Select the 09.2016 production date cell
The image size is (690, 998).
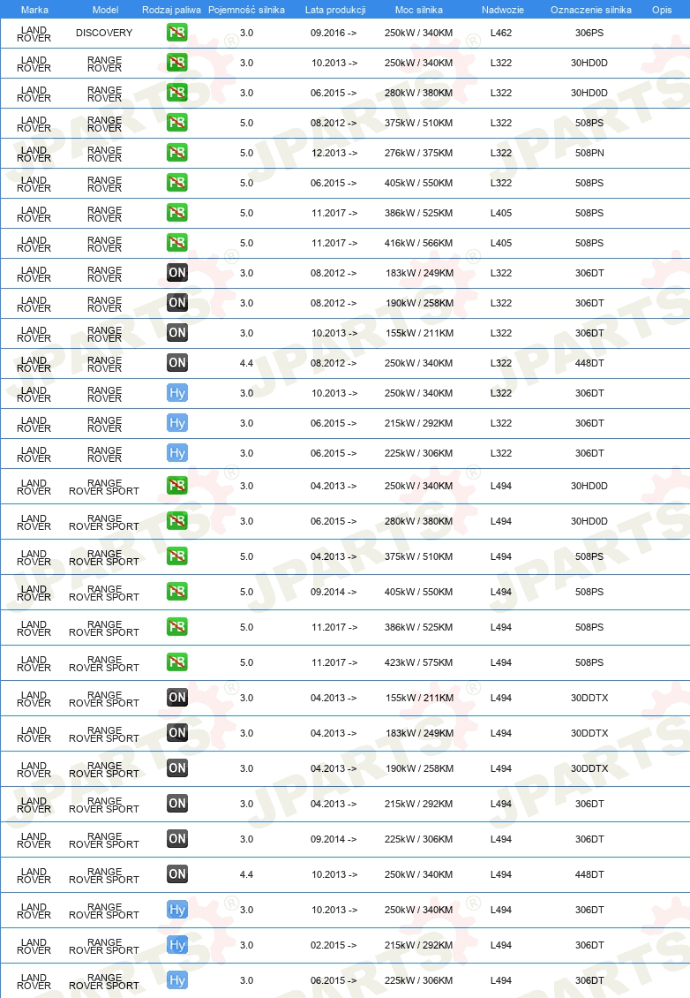point(334,33)
